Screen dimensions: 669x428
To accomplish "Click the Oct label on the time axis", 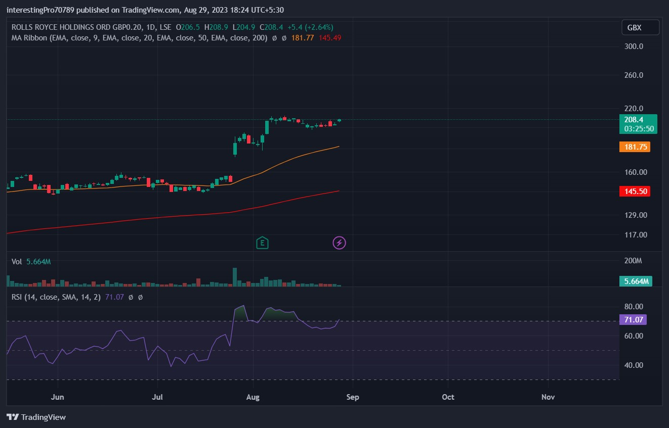I will (448, 397).
